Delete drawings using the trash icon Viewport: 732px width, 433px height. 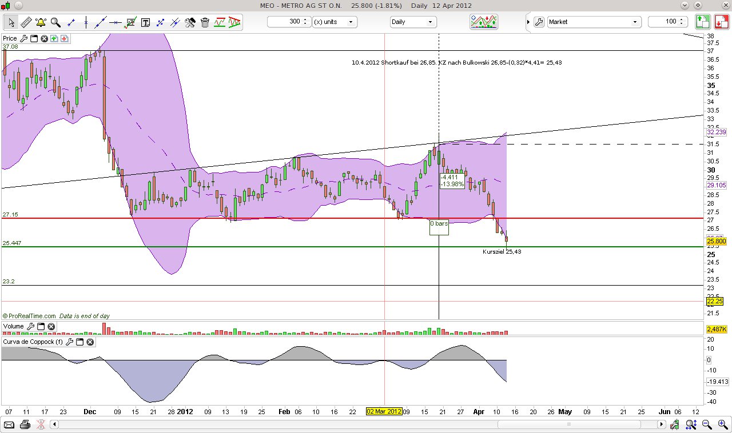point(205,22)
